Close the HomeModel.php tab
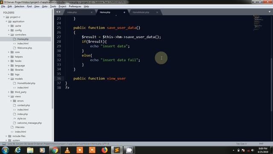 [x=157, y=12]
